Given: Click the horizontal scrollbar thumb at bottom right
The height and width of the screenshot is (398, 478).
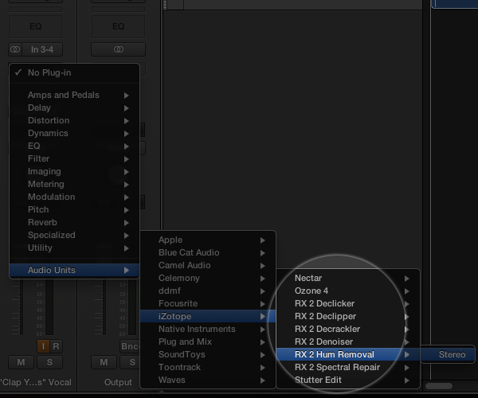Looking at the screenshot, I should [439, 386].
